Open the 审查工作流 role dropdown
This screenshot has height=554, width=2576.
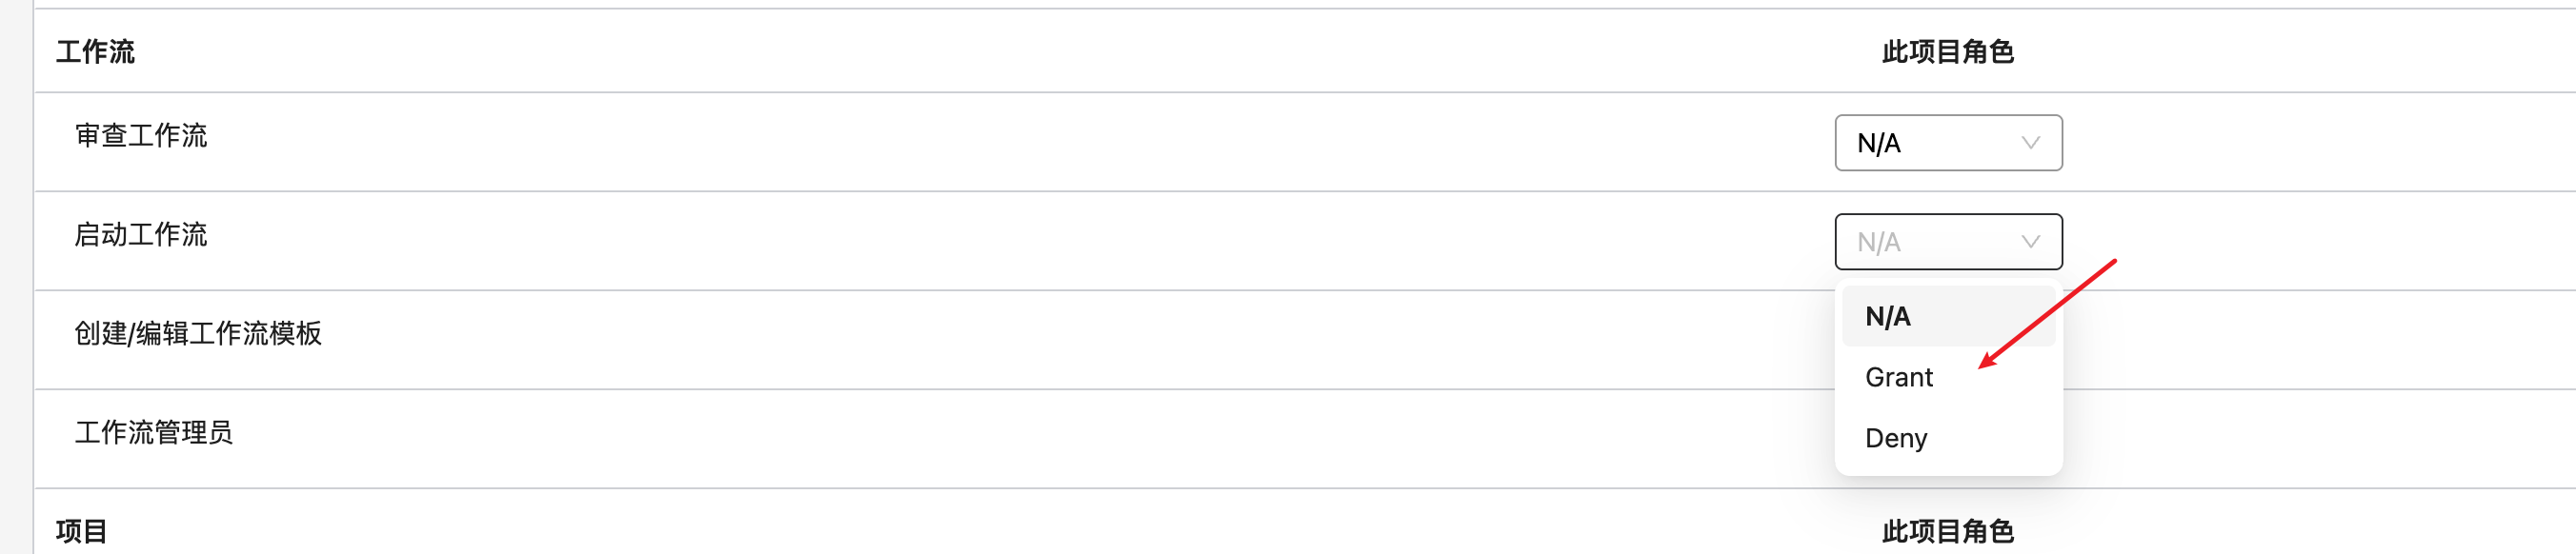pyautogui.click(x=1947, y=143)
